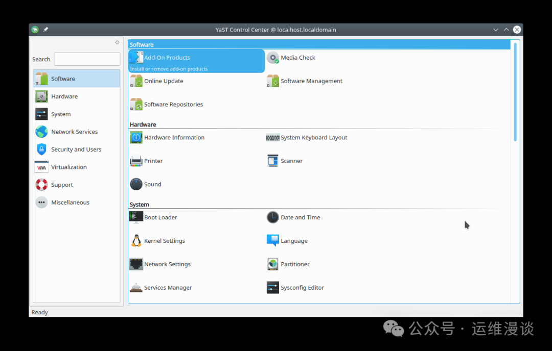Maximize the YaST window with the up chevron
Image resolution: width=552 pixels, height=351 pixels.
point(506,30)
